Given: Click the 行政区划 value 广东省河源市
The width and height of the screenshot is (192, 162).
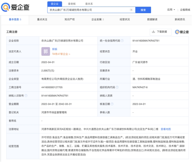Looking at the screenshot, I should [140, 62].
